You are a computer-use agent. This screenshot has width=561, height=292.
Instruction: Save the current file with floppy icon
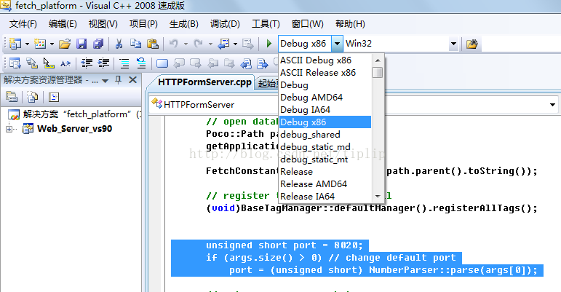pyautogui.click(x=81, y=44)
